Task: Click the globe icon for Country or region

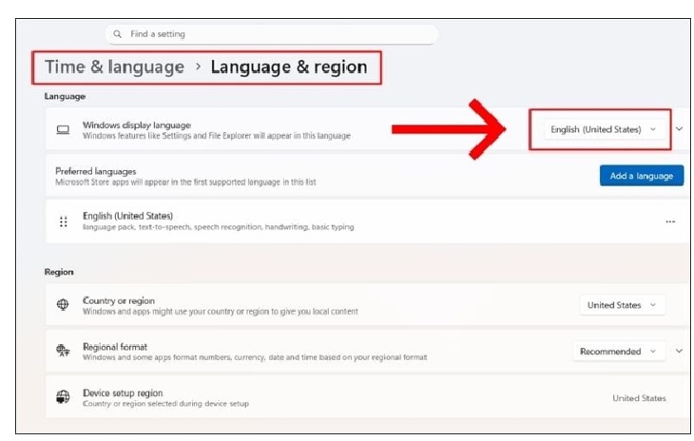Action: click(63, 305)
